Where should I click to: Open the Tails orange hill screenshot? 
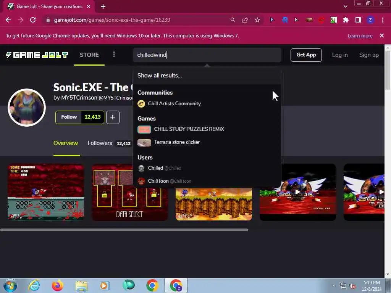[x=214, y=204]
